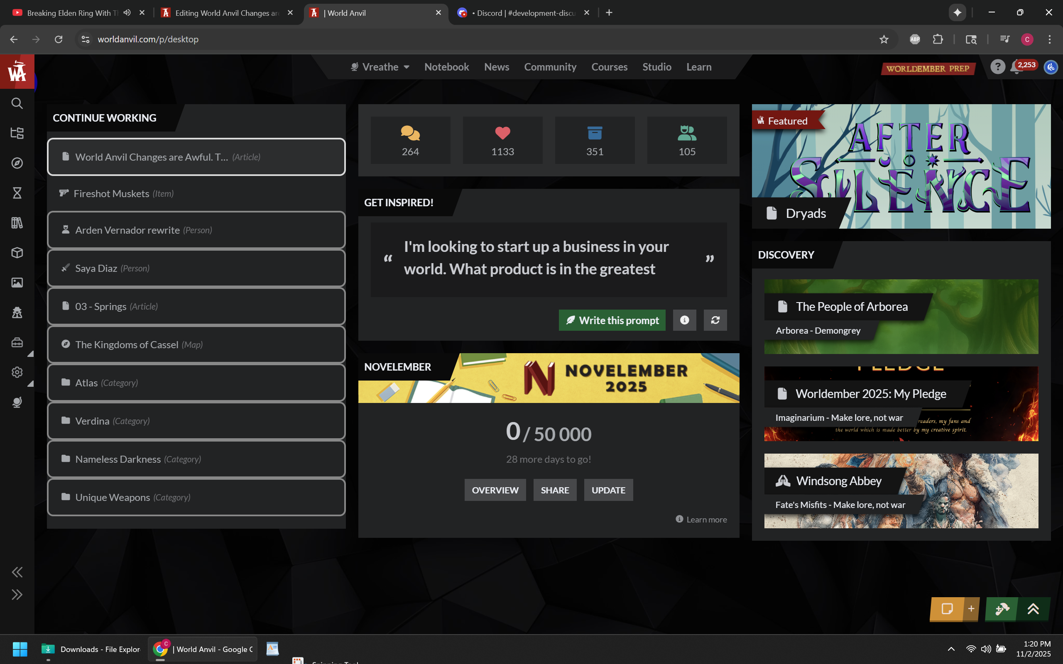The image size is (1063, 664).
Task: Open the Community menu item
Action: pyautogui.click(x=550, y=67)
